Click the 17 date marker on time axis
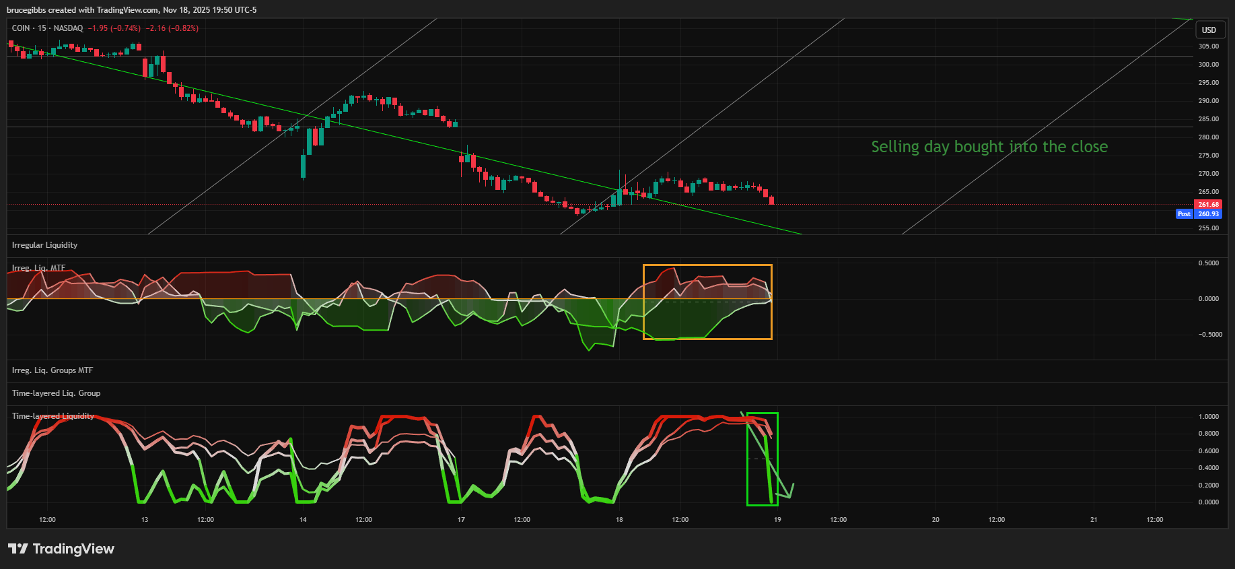The width and height of the screenshot is (1235, 569). tap(461, 520)
